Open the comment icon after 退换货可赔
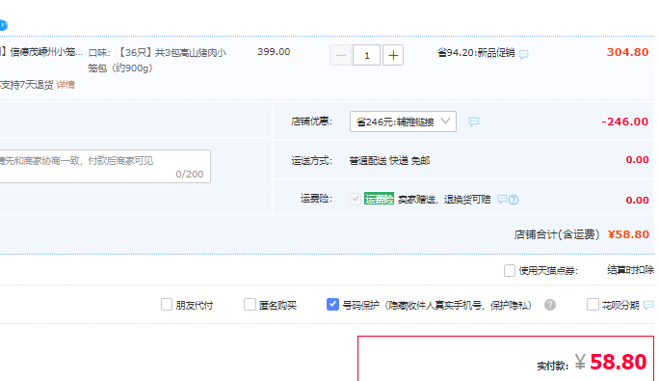The width and height of the screenshot is (659, 381). (502, 199)
